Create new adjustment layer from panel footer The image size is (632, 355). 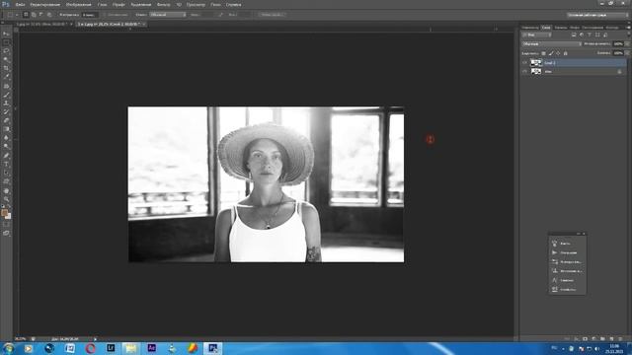[593, 339]
